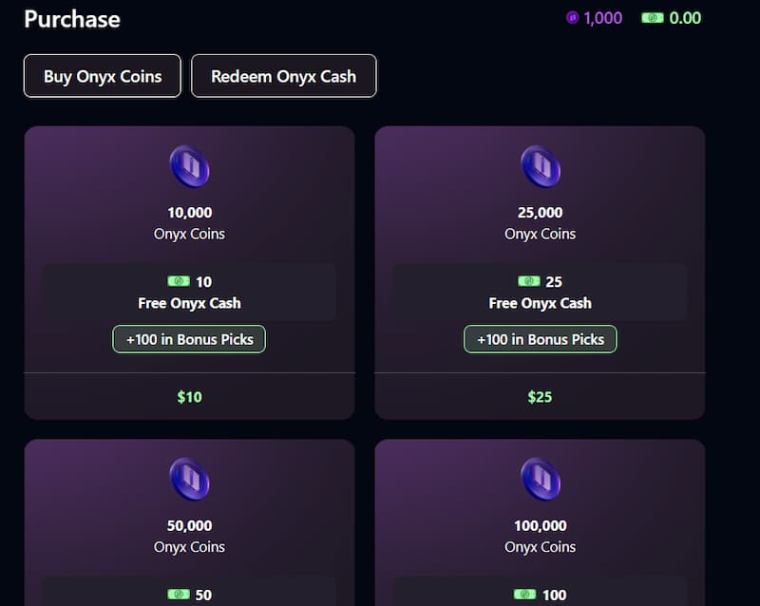Viewport: 760px width, 606px height.
Task: Select the $25 price label
Action: pos(540,396)
